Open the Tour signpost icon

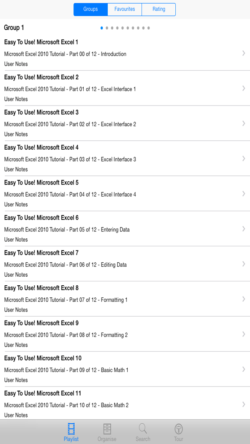(179, 429)
